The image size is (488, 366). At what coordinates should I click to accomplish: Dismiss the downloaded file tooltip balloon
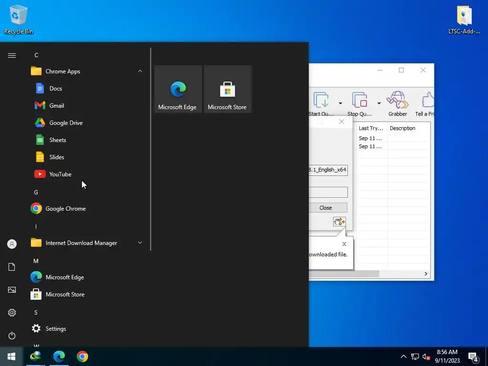[x=344, y=244]
